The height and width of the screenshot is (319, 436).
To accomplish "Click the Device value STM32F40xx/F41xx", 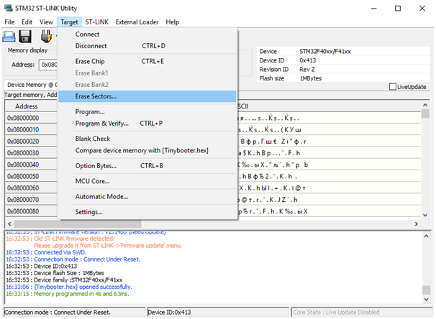I will pos(324,51).
